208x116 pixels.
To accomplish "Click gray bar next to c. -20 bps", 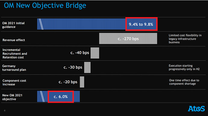I will pyautogui.click(x=82, y=82).
